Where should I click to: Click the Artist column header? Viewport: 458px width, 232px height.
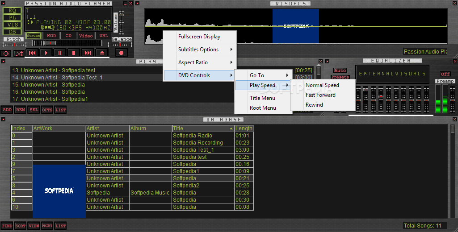[x=108, y=128]
